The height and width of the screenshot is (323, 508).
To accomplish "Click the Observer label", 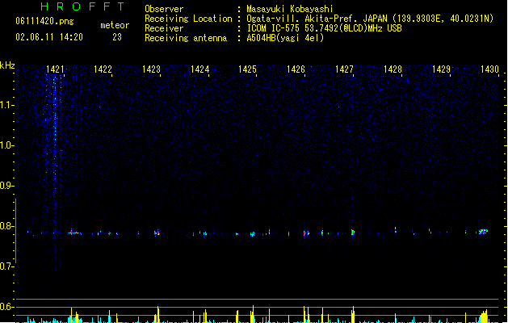I will (x=164, y=9).
